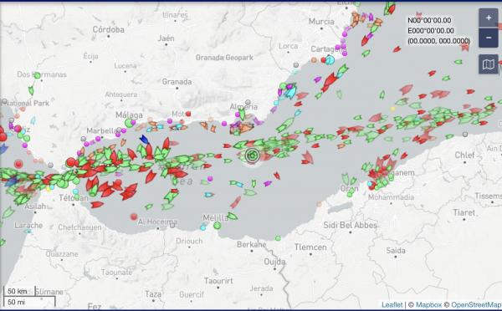Click the coordinates readout box
This screenshot has width=502, height=311.
[438, 31]
